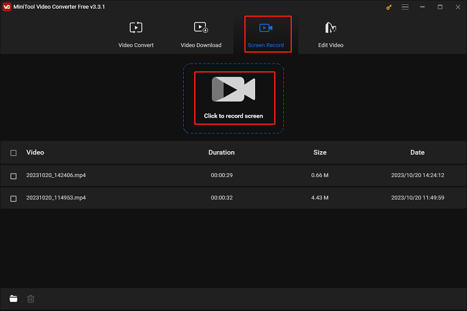This screenshot has width=467, height=311.
Task: Go to the Edit Video tab
Action: [x=331, y=35]
